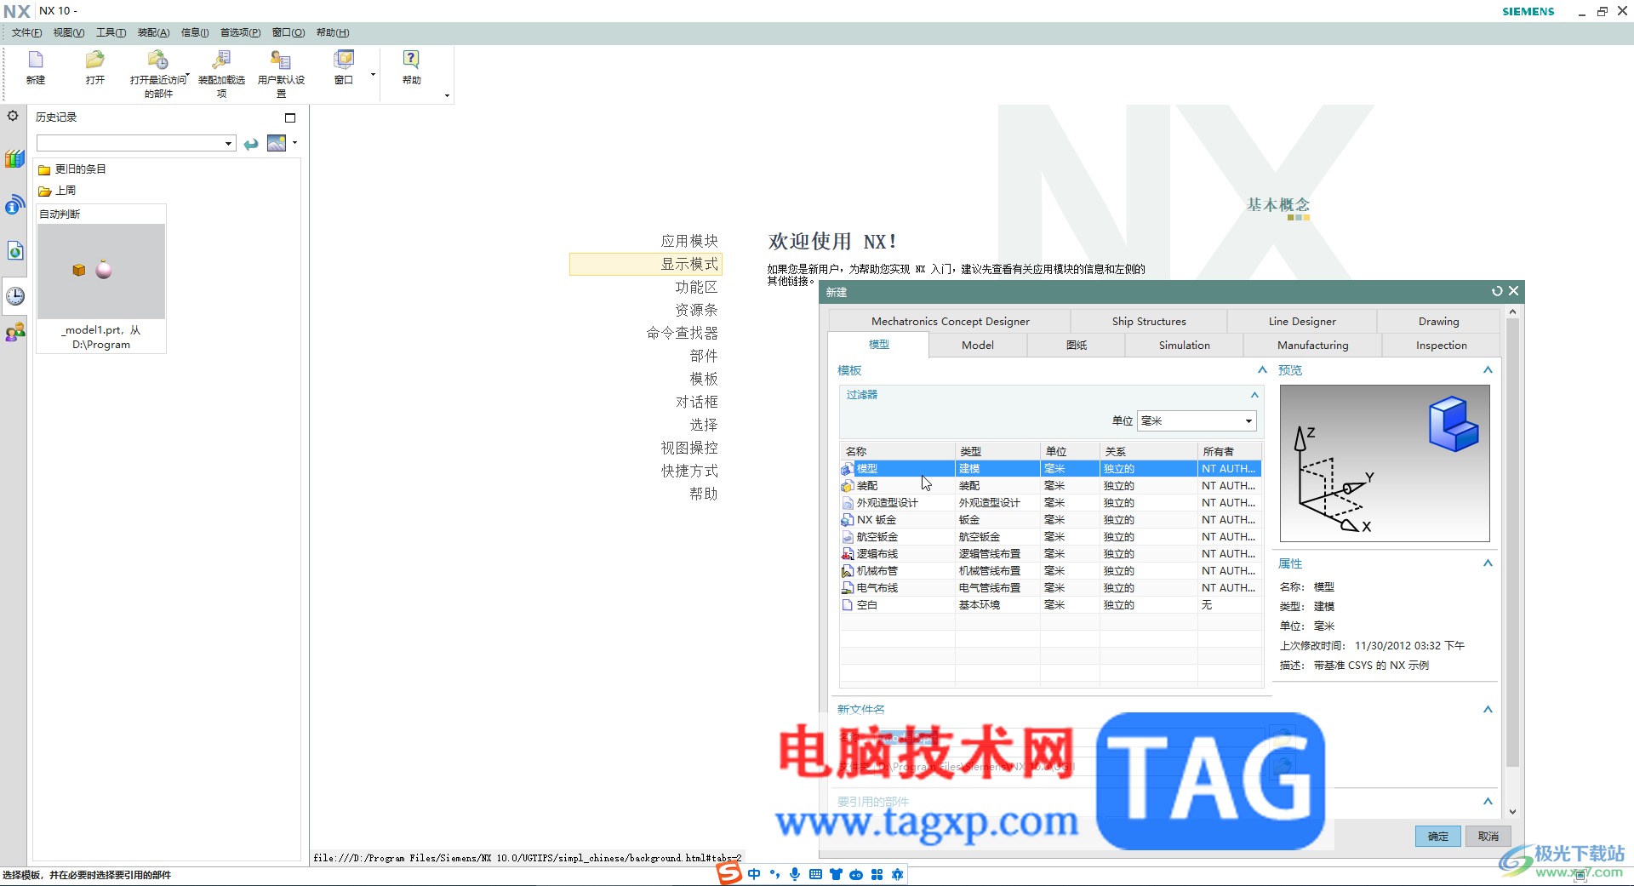Viewport: 1634px width, 886px height.
Task: Open the Roles people sidebar tab
Action: (14, 332)
